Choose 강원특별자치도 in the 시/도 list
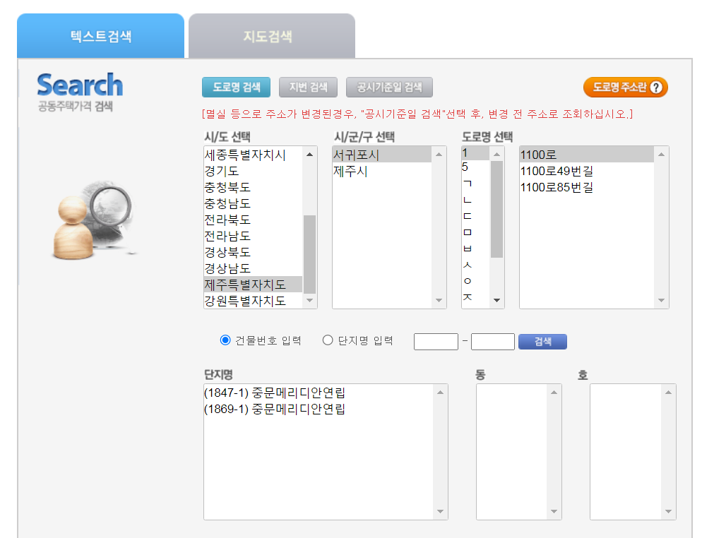The height and width of the screenshot is (538, 702). pos(253,300)
